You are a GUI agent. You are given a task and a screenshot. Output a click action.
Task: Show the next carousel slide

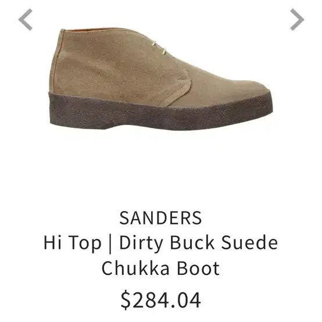(297, 20)
